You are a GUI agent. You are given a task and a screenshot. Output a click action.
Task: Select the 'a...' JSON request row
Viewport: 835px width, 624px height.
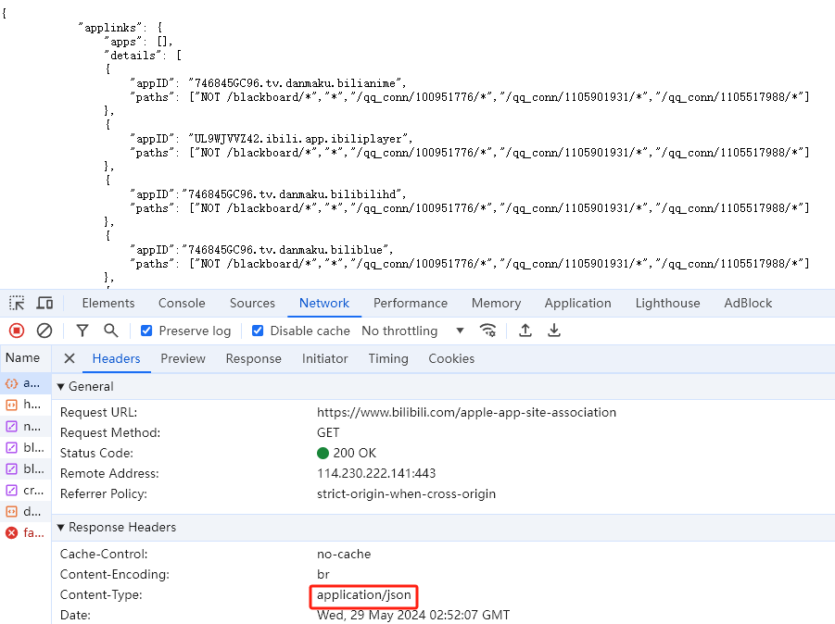coord(26,383)
